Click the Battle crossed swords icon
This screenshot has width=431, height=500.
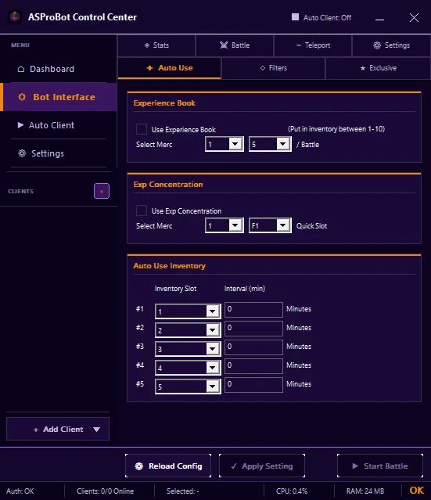coord(224,45)
